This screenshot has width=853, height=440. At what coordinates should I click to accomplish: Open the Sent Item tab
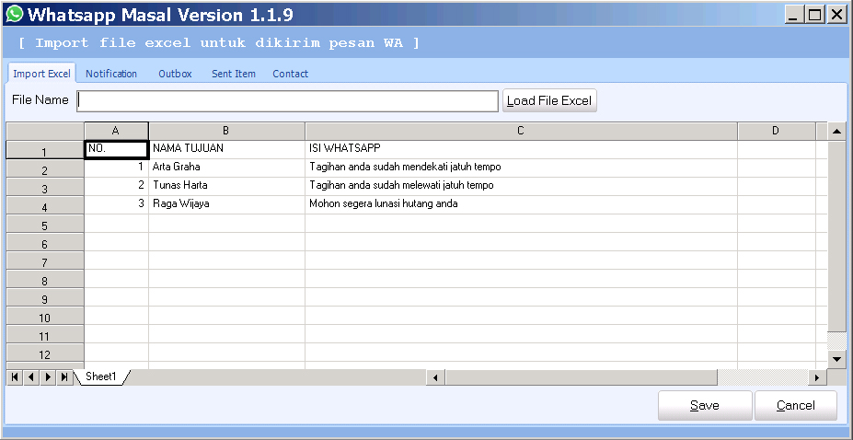coord(234,74)
